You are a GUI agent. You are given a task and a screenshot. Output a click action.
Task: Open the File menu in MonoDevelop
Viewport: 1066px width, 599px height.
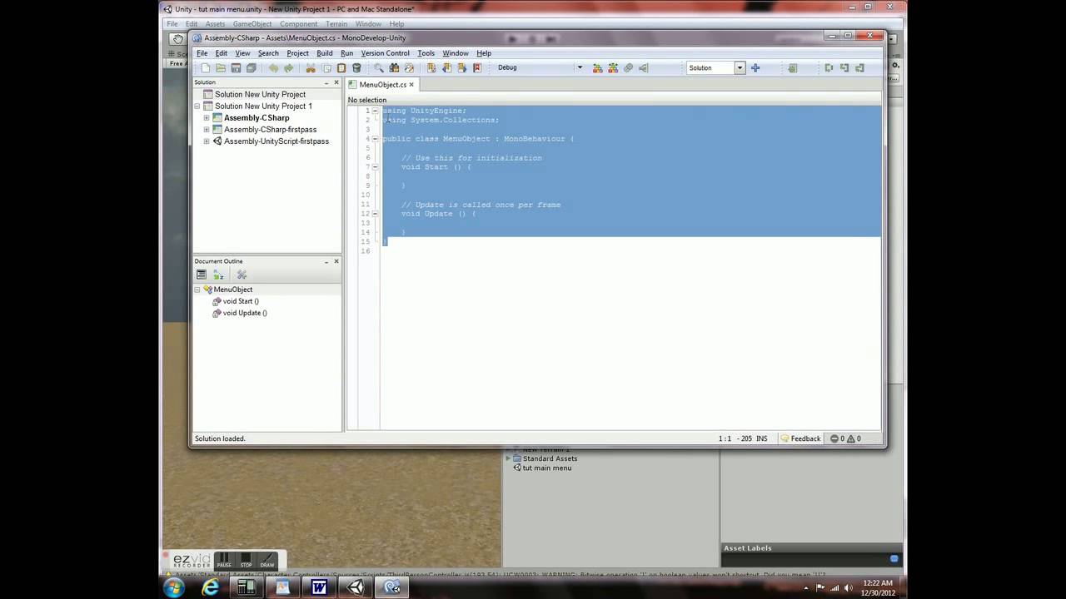(202, 53)
